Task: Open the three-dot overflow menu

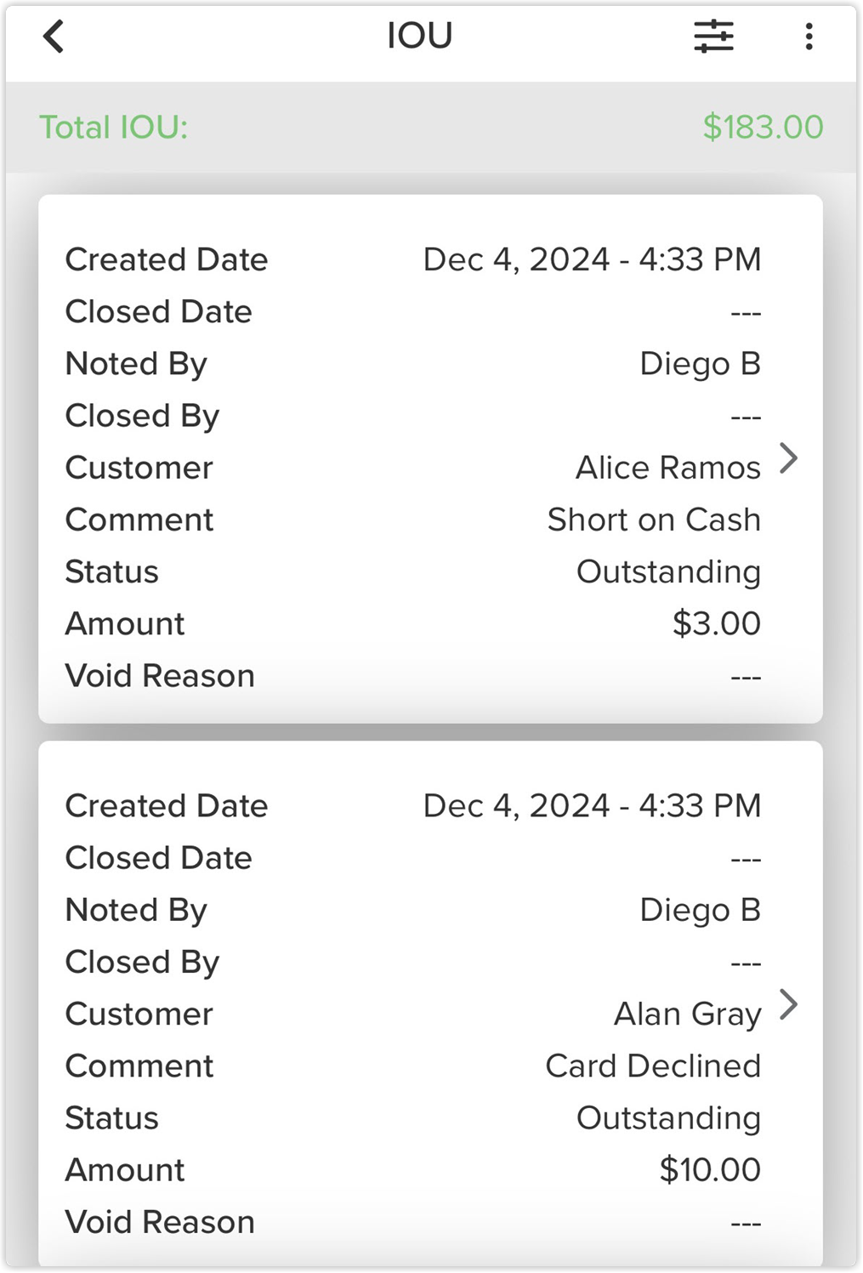Action: (x=809, y=37)
